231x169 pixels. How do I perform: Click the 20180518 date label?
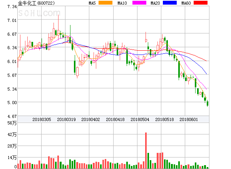[x=164, y=119]
